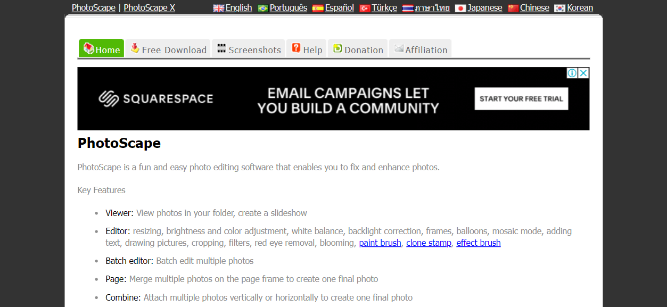Select the Japanese language link
The height and width of the screenshot is (307, 667).
point(485,7)
